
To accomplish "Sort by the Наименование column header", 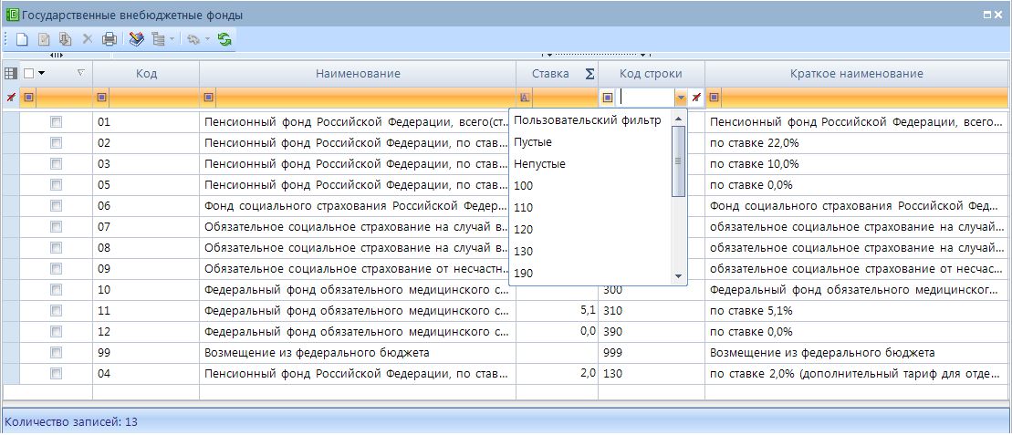I will pos(358,74).
